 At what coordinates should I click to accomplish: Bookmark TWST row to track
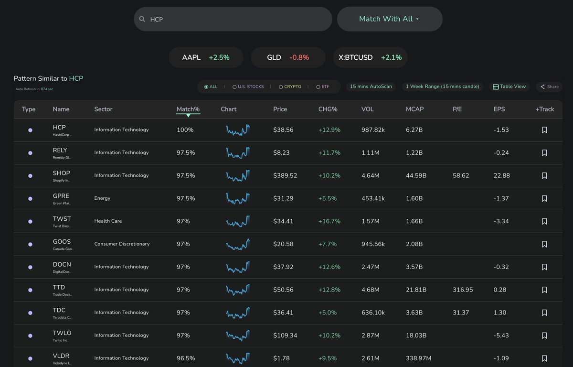click(x=544, y=221)
